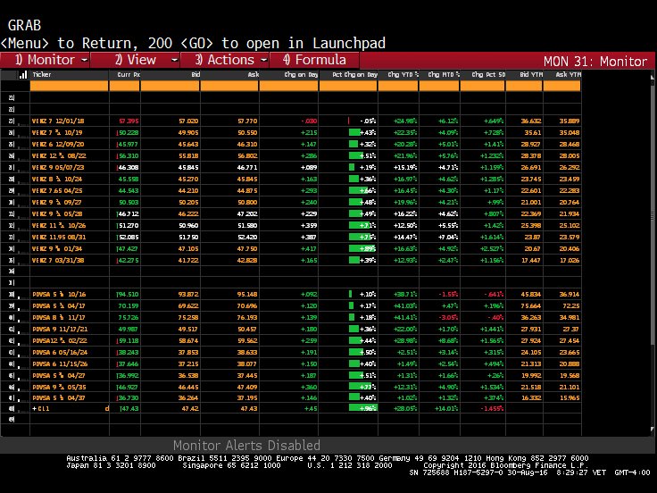Focus the orange filter field under Chg YTD %
The height and width of the screenshot is (493, 657).
398,86
